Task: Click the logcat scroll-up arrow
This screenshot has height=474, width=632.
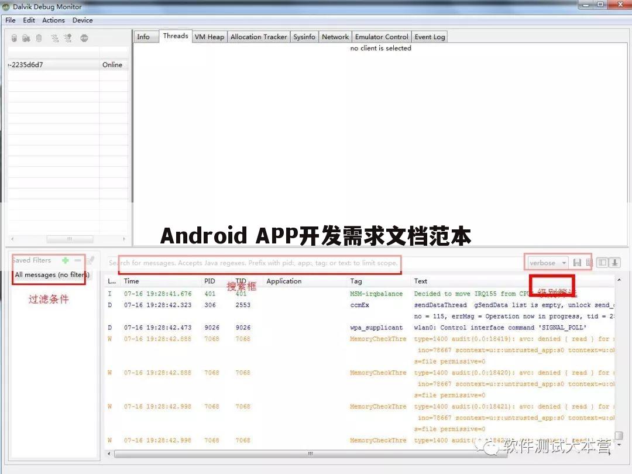Action: click(x=619, y=280)
